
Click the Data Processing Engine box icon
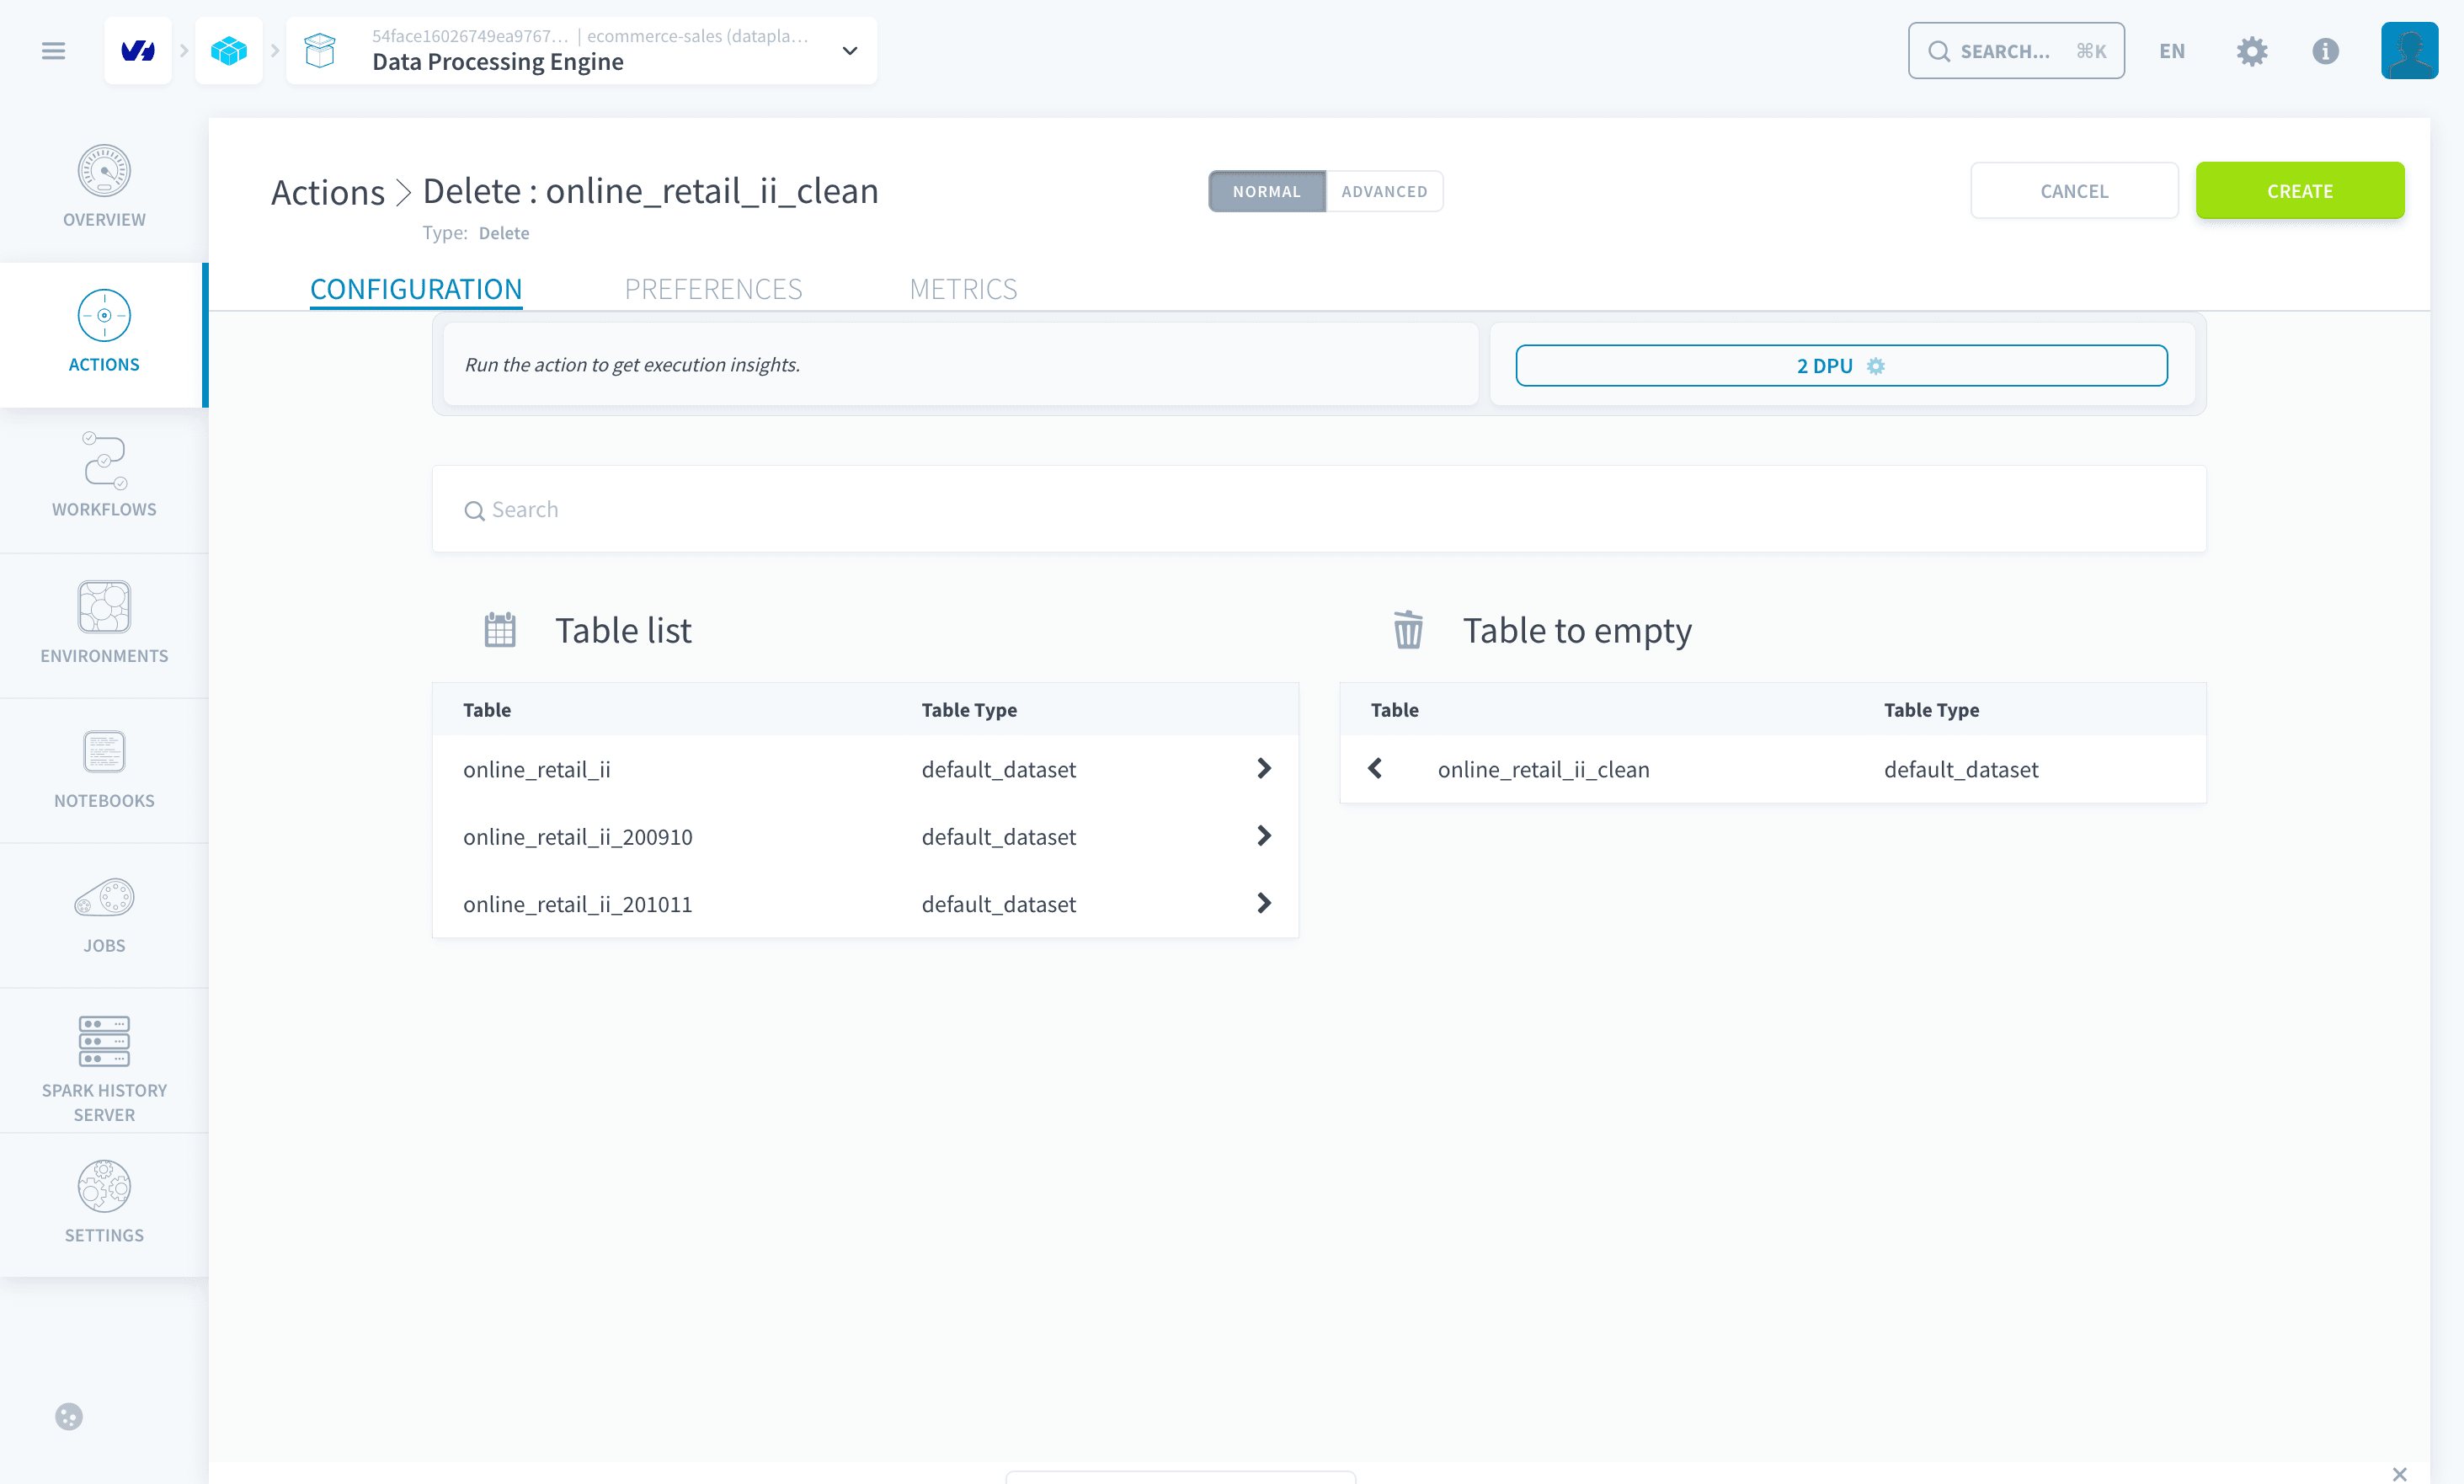point(320,51)
